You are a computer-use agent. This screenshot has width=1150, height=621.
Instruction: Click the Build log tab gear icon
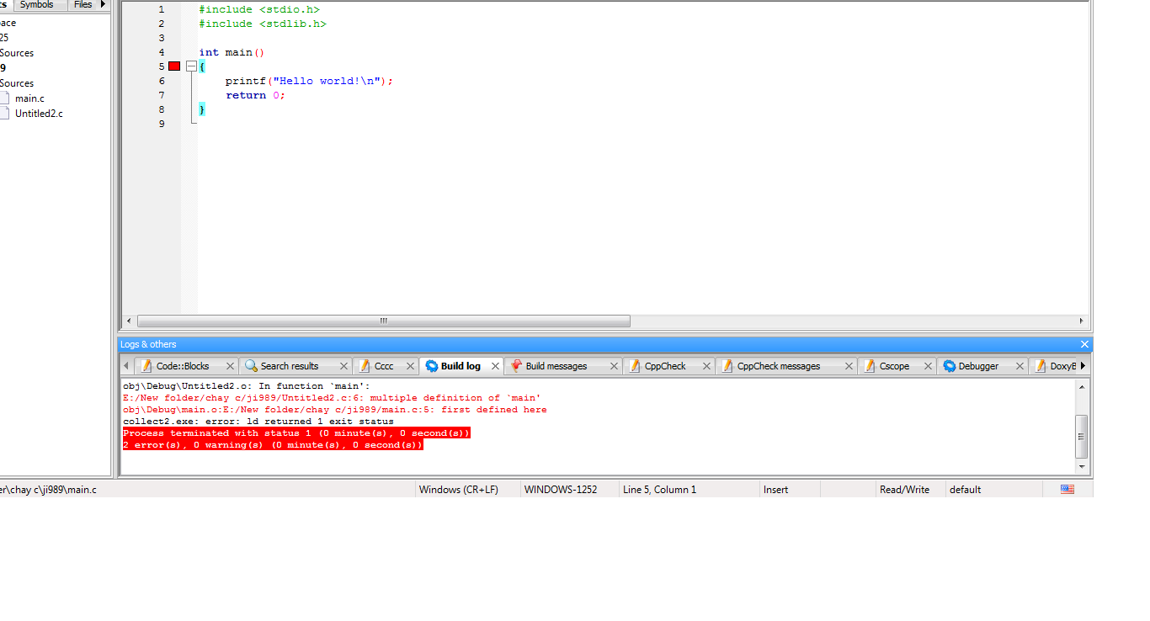pos(432,366)
